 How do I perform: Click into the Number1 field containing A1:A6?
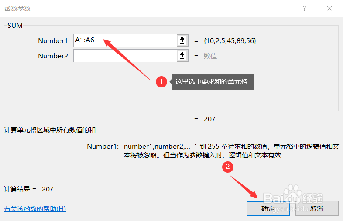pos(125,40)
